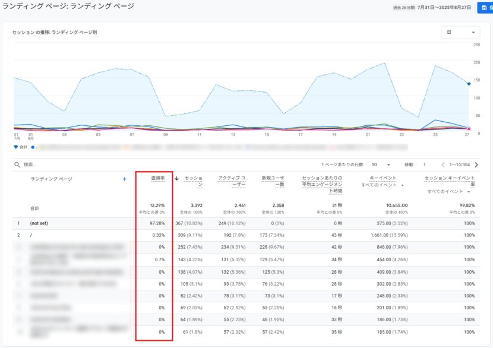This screenshot has height=348, width=493.
Task: Open the 日 granularity dropdown
Action: pos(460,33)
